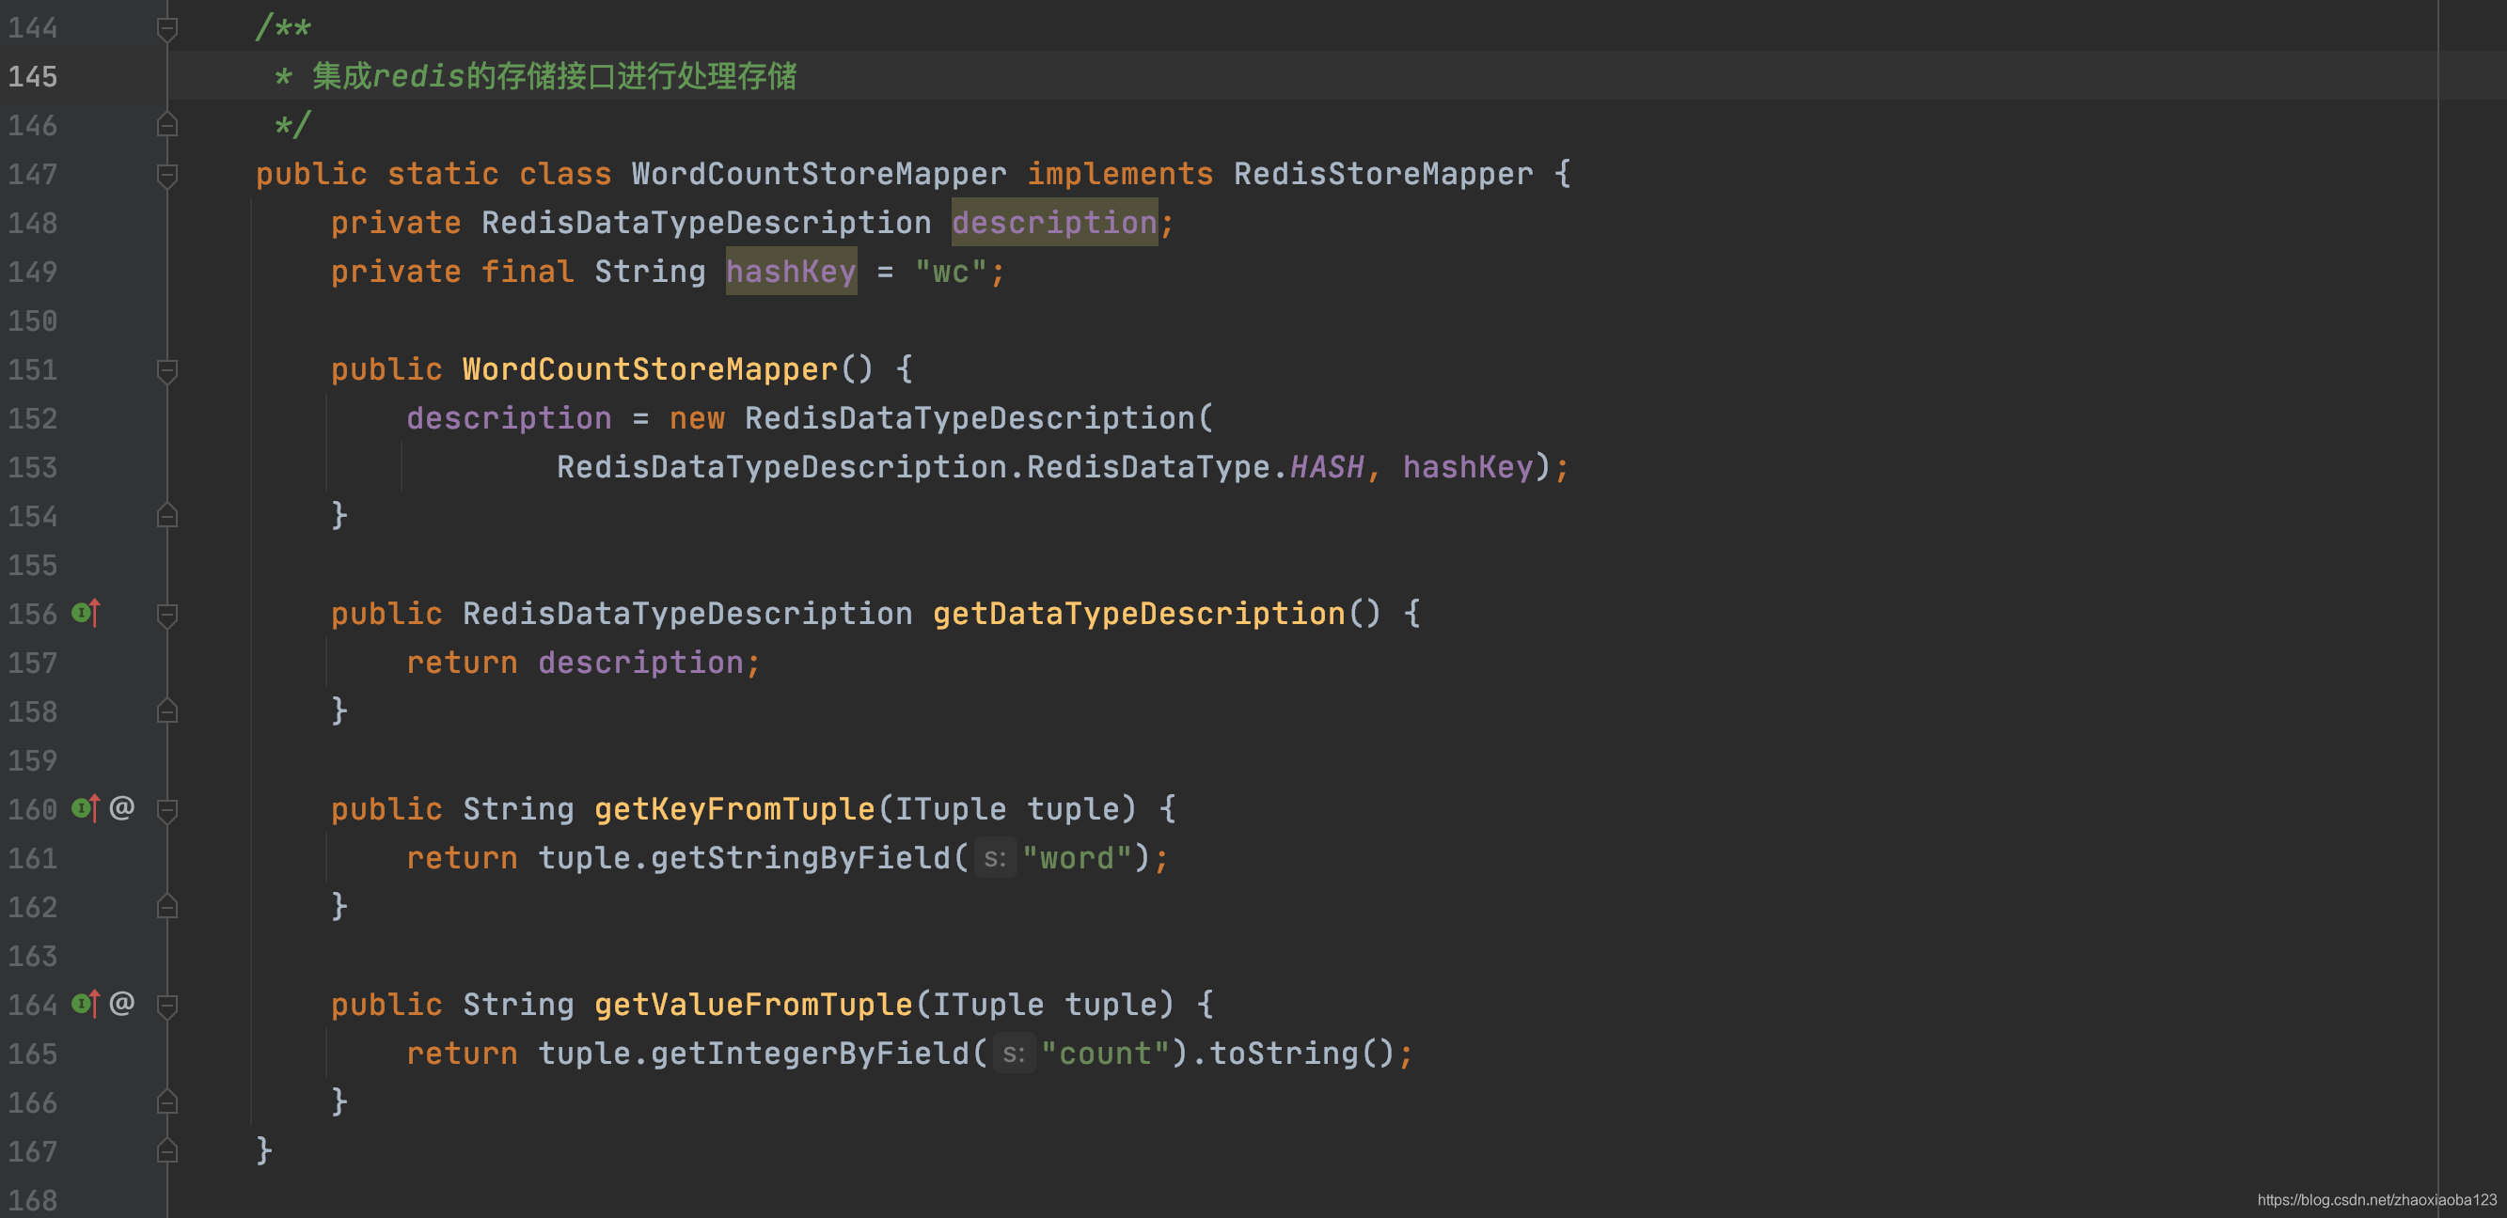2507x1218 pixels.
Task: Collapse getKeyFromTuple method fold at line 160
Action: coord(167,810)
